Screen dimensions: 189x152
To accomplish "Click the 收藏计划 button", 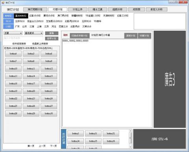I will click(145, 36).
